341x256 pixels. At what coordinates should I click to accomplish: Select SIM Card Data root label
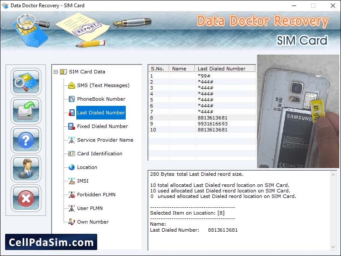[87, 72]
